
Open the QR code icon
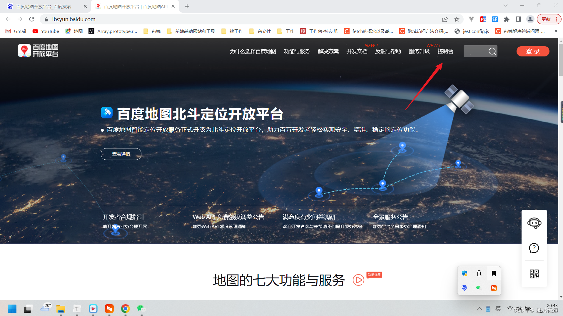[x=534, y=274]
